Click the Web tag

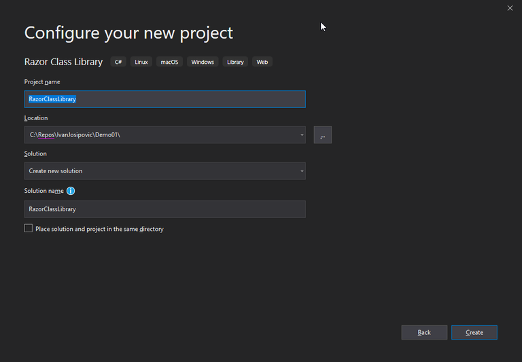[262, 62]
